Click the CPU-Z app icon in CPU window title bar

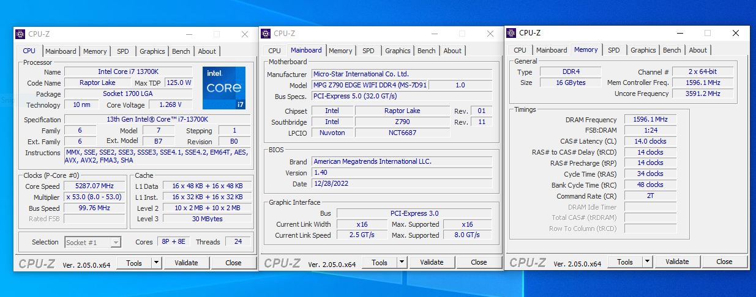coord(20,34)
